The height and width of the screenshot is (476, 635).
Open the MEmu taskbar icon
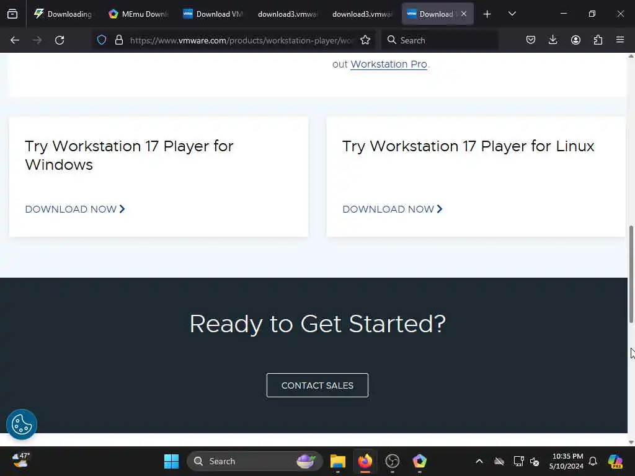(420, 461)
